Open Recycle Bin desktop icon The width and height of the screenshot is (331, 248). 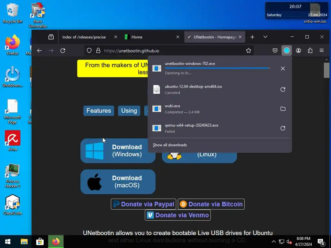pos(13,13)
